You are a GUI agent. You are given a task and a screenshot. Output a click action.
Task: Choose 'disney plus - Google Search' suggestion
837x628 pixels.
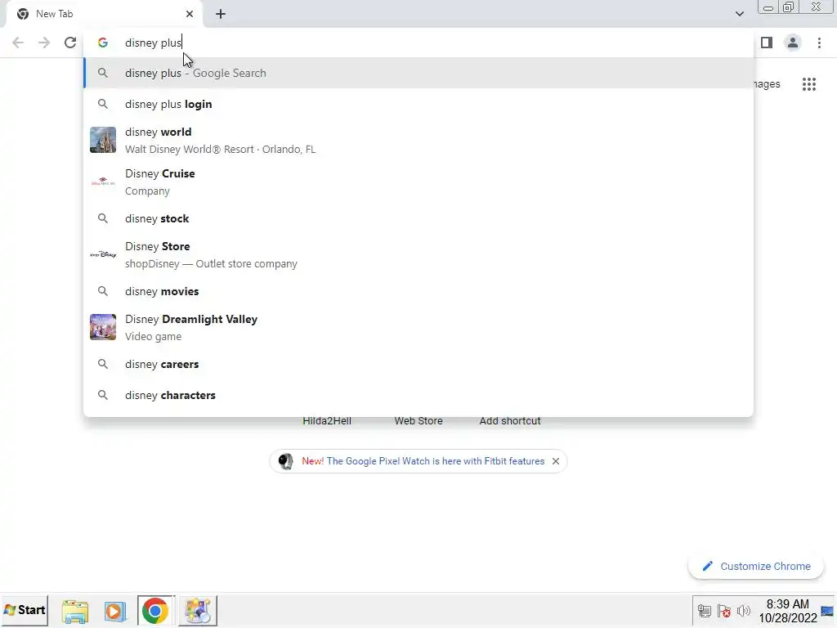click(418, 73)
